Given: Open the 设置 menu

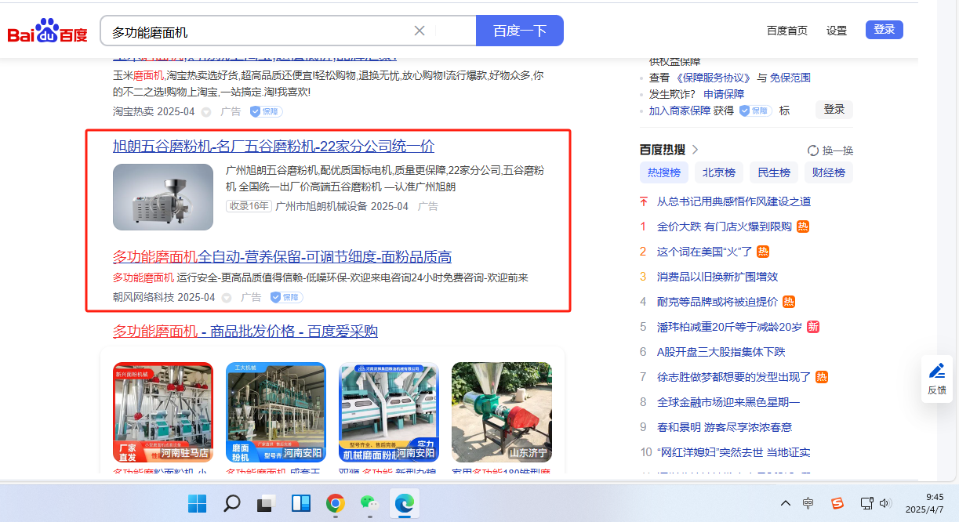Looking at the screenshot, I should click(x=837, y=31).
